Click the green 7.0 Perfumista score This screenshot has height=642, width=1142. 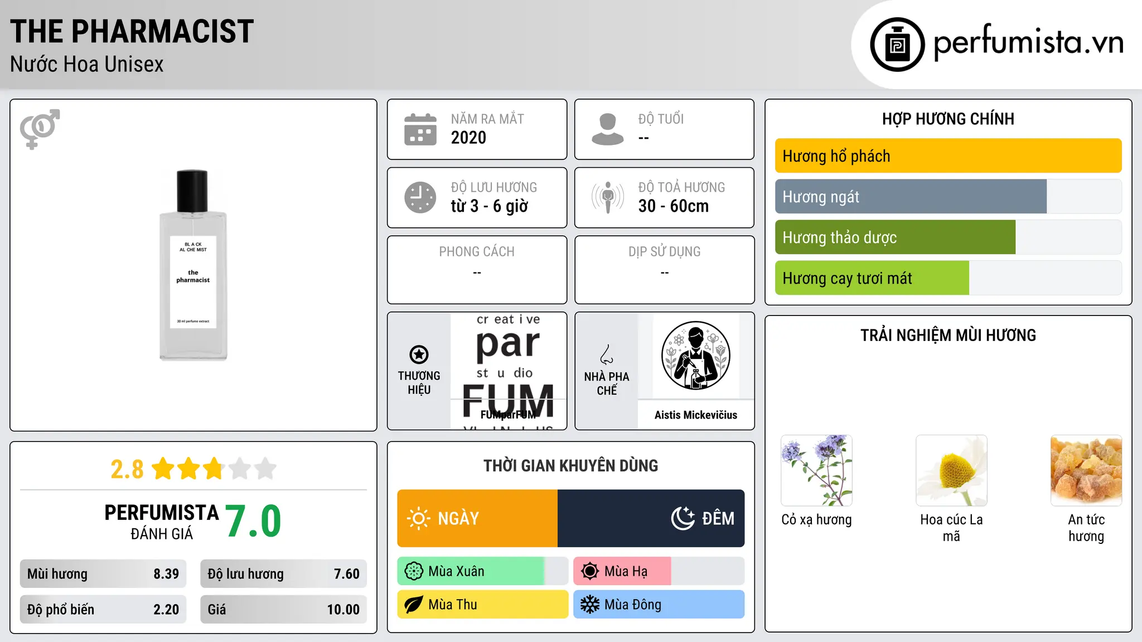254,521
